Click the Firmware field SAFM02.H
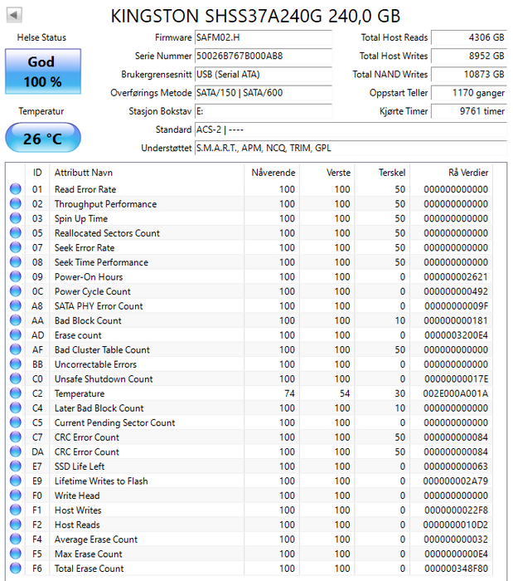 (264, 37)
